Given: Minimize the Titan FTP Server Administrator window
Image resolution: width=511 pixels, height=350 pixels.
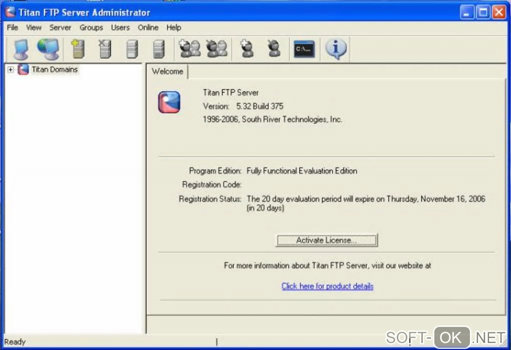Looking at the screenshot, I should [x=467, y=13].
